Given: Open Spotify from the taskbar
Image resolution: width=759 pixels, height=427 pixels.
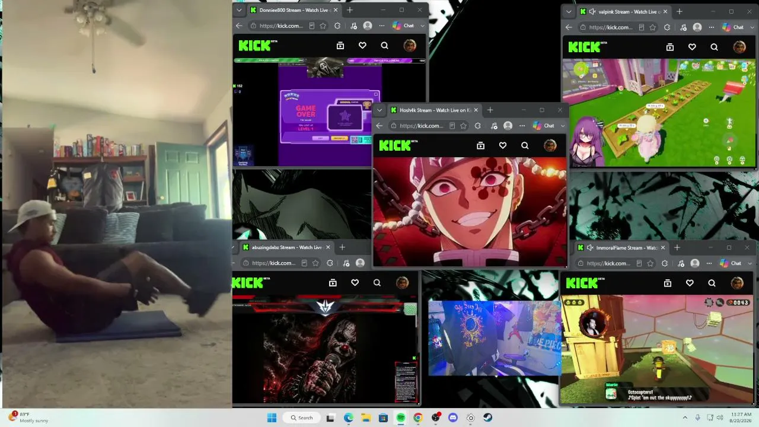Looking at the screenshot, I should coord(400,418).
